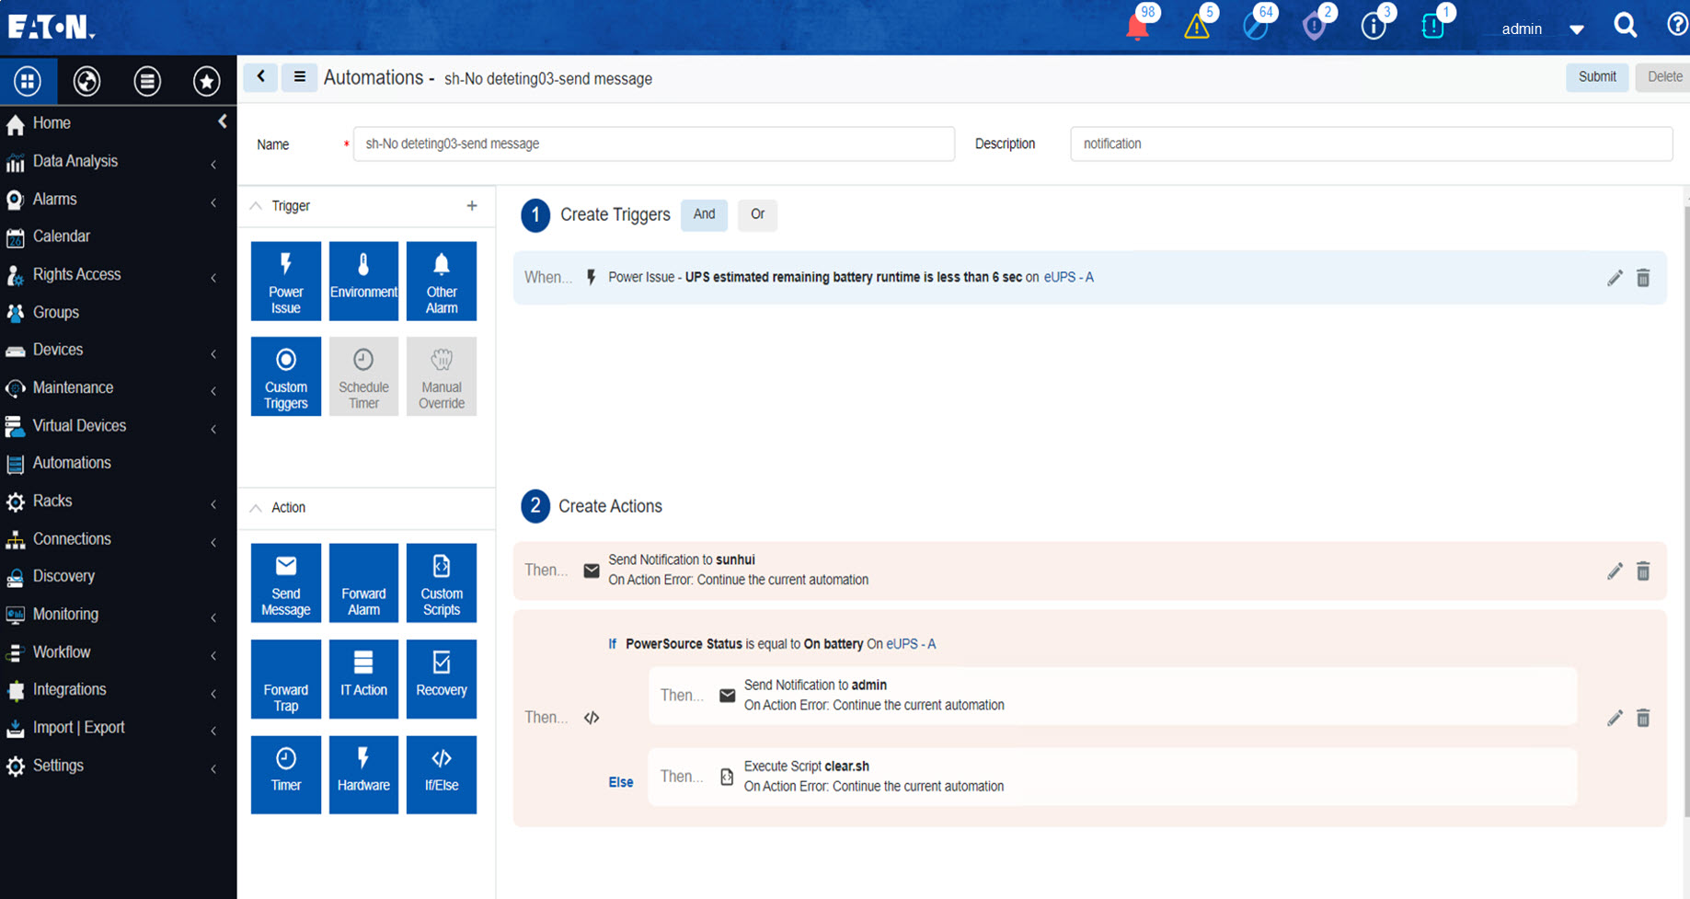The height and width of the screenshot is (899, 1690).
Task: Collapse the Trigger panel section
Action: (x=257, y=206)
